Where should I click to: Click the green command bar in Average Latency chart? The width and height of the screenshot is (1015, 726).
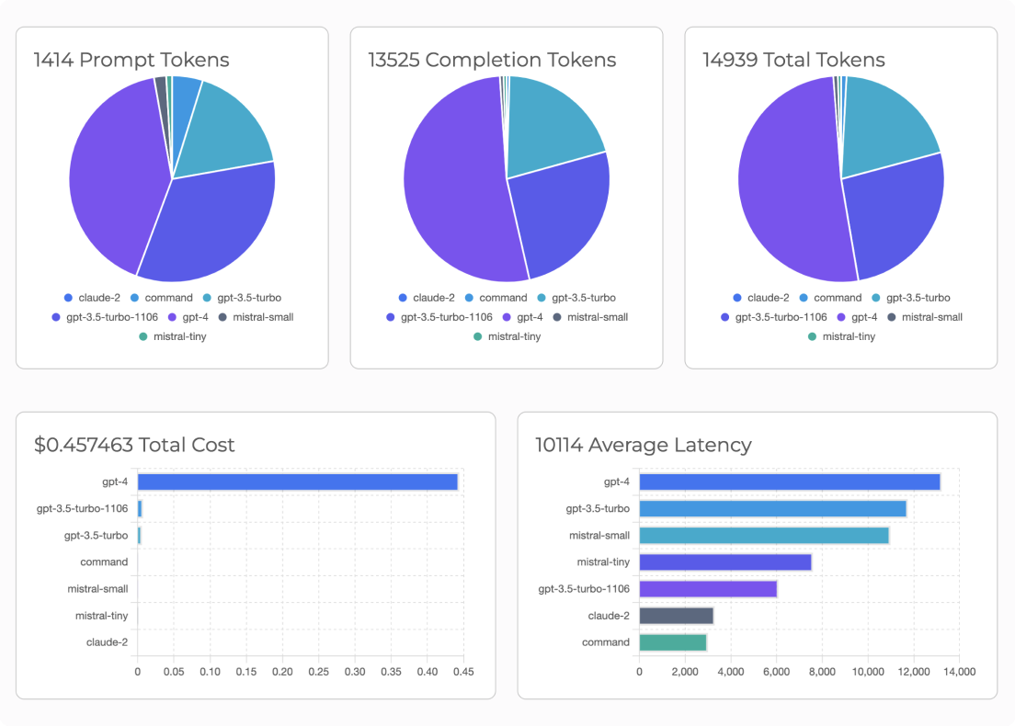671,642
